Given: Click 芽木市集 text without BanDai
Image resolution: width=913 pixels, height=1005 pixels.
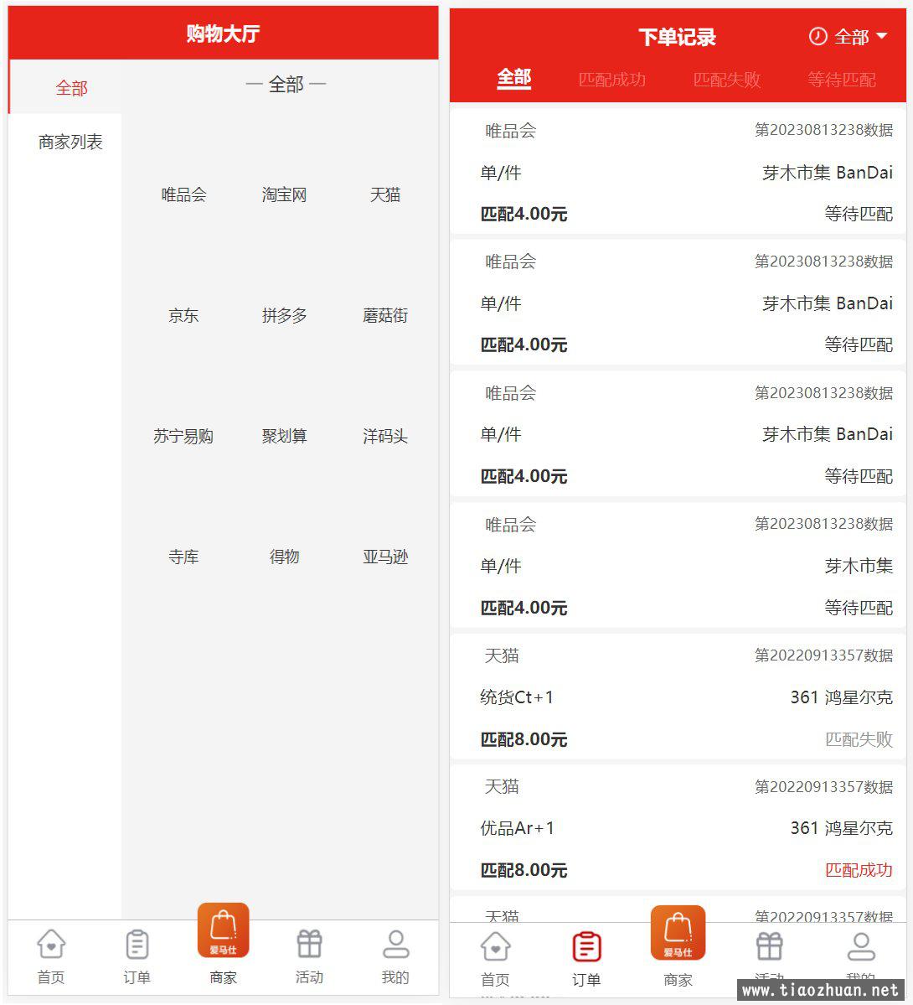Looking at the screenshot, I should 859,566.
